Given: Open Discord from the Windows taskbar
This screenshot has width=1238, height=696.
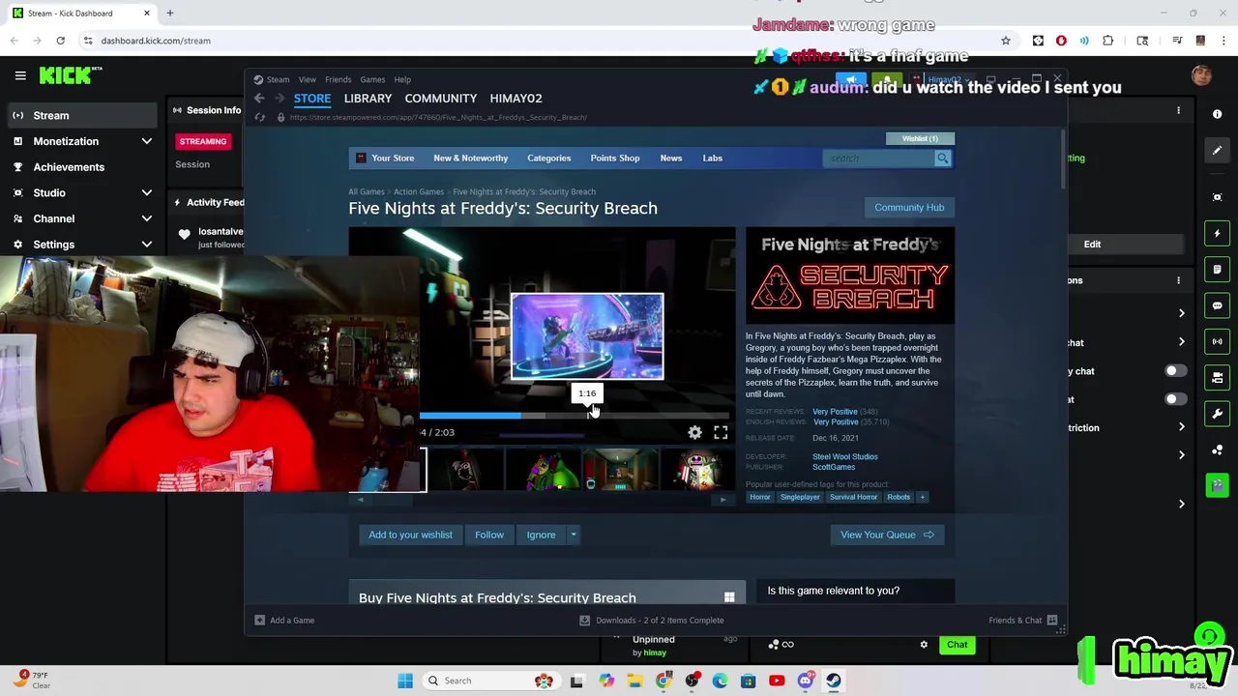Looking at the screenshot, I should (x=805, y=681).
